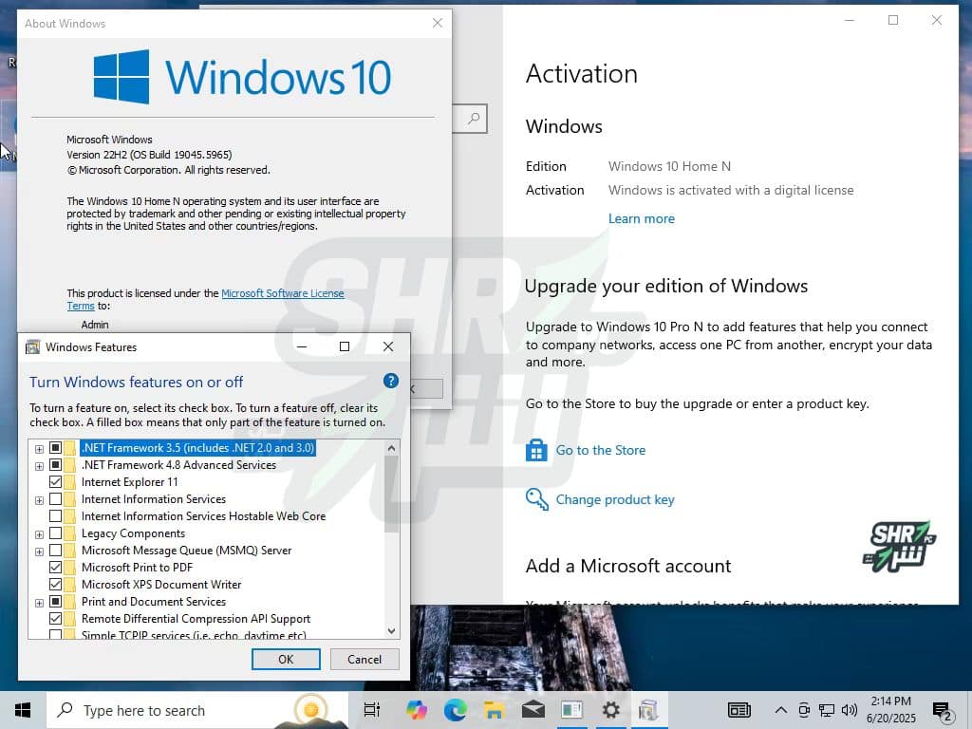Screen dimensions: 972x729
Task: Open the 2:14 PM clock and calendar
Action: tap(890, 710)
